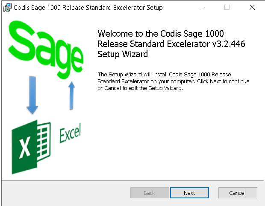Close the setup window with X
Image resolution: width=265 pixels, height=206 pixels.
click(252, 7)
